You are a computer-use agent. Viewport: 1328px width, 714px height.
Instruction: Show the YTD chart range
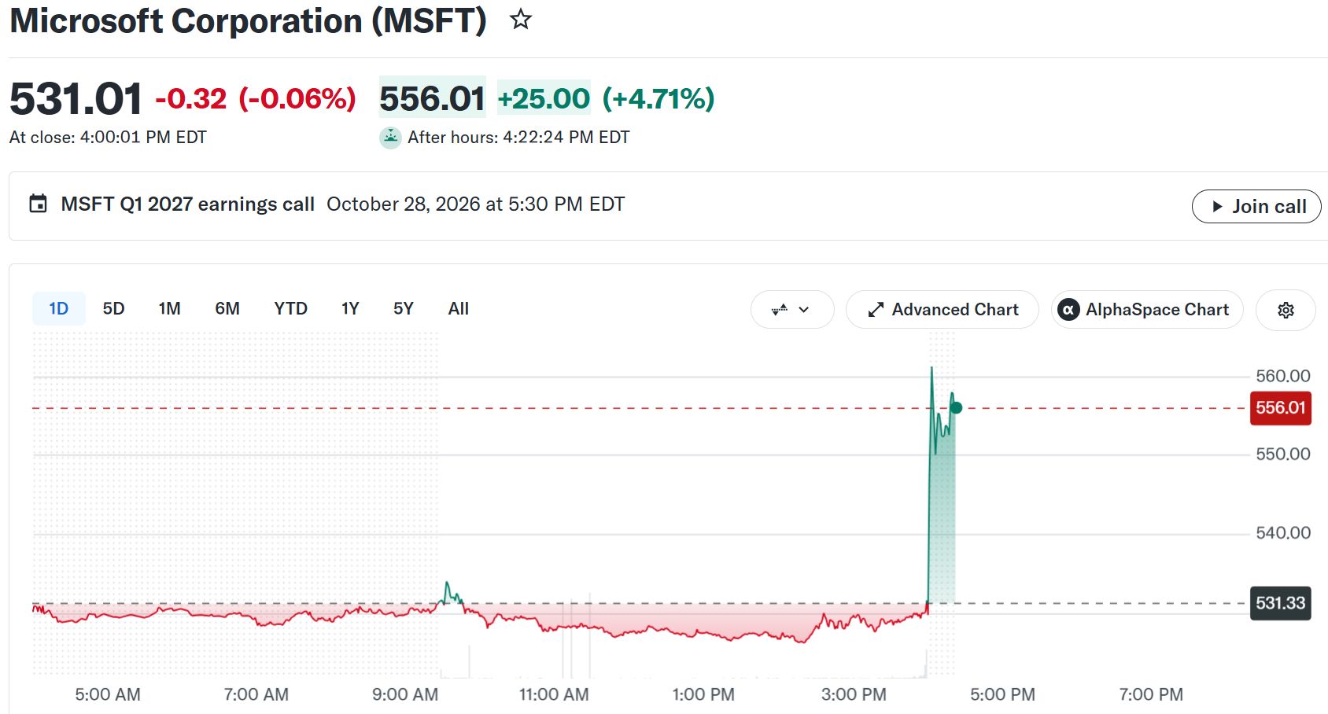click(x=290, y=309)
